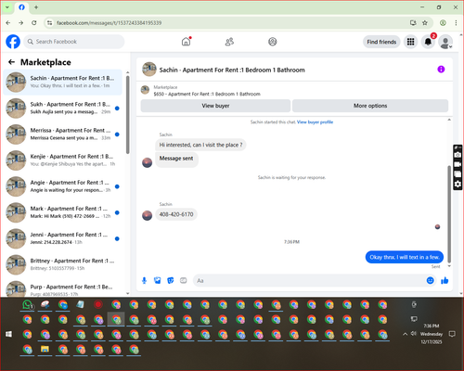Click the chat messages scrollbar
The height and width of the screenshot is (371, 464).
pyautogui.click(x=449, y=214)
